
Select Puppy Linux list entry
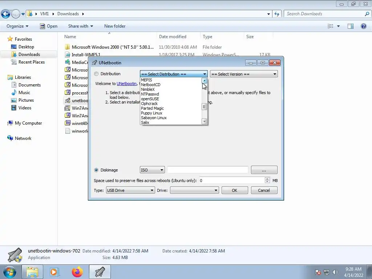coord(151,113)
